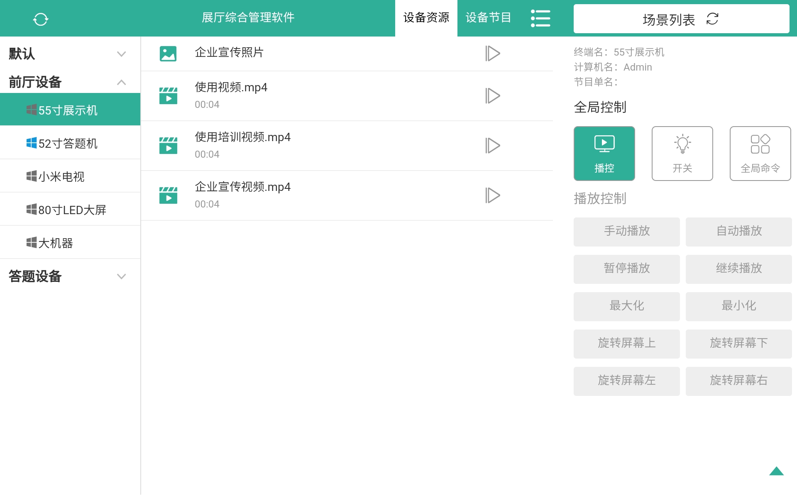Expand the 答题设备 group
This screenshot has width=797, height=498.
pos(121,276)
